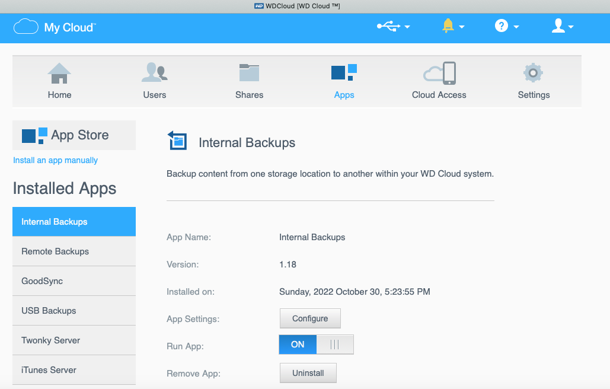Screen dimensions: 610x389
Task: Open the help question mark icon
Action: pyautogui.click(x=501, y=26)
